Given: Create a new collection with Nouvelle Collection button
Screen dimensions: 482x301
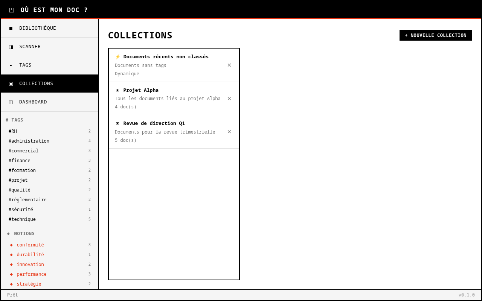Looking at the screenshot, I should (435, 35).
